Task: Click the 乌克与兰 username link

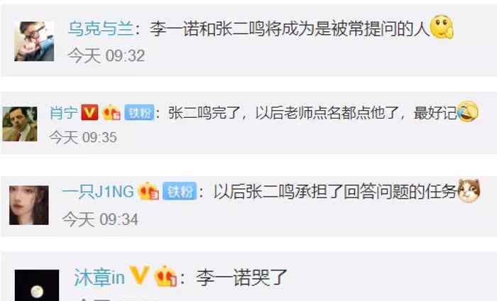Action: [x=101, y=29]
